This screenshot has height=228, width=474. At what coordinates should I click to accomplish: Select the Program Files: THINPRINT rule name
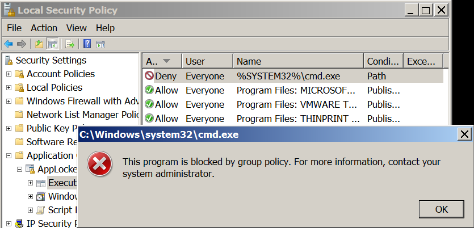pyautogui.click(x=298, y=119)
